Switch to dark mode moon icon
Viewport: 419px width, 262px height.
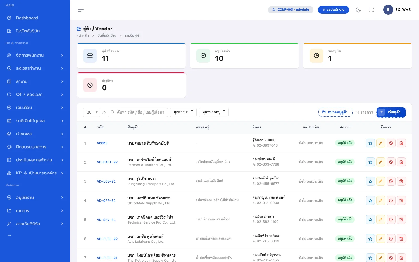358,10
